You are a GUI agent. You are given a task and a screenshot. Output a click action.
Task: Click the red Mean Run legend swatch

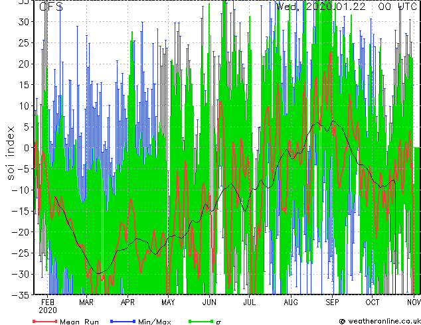coord(45,321)
